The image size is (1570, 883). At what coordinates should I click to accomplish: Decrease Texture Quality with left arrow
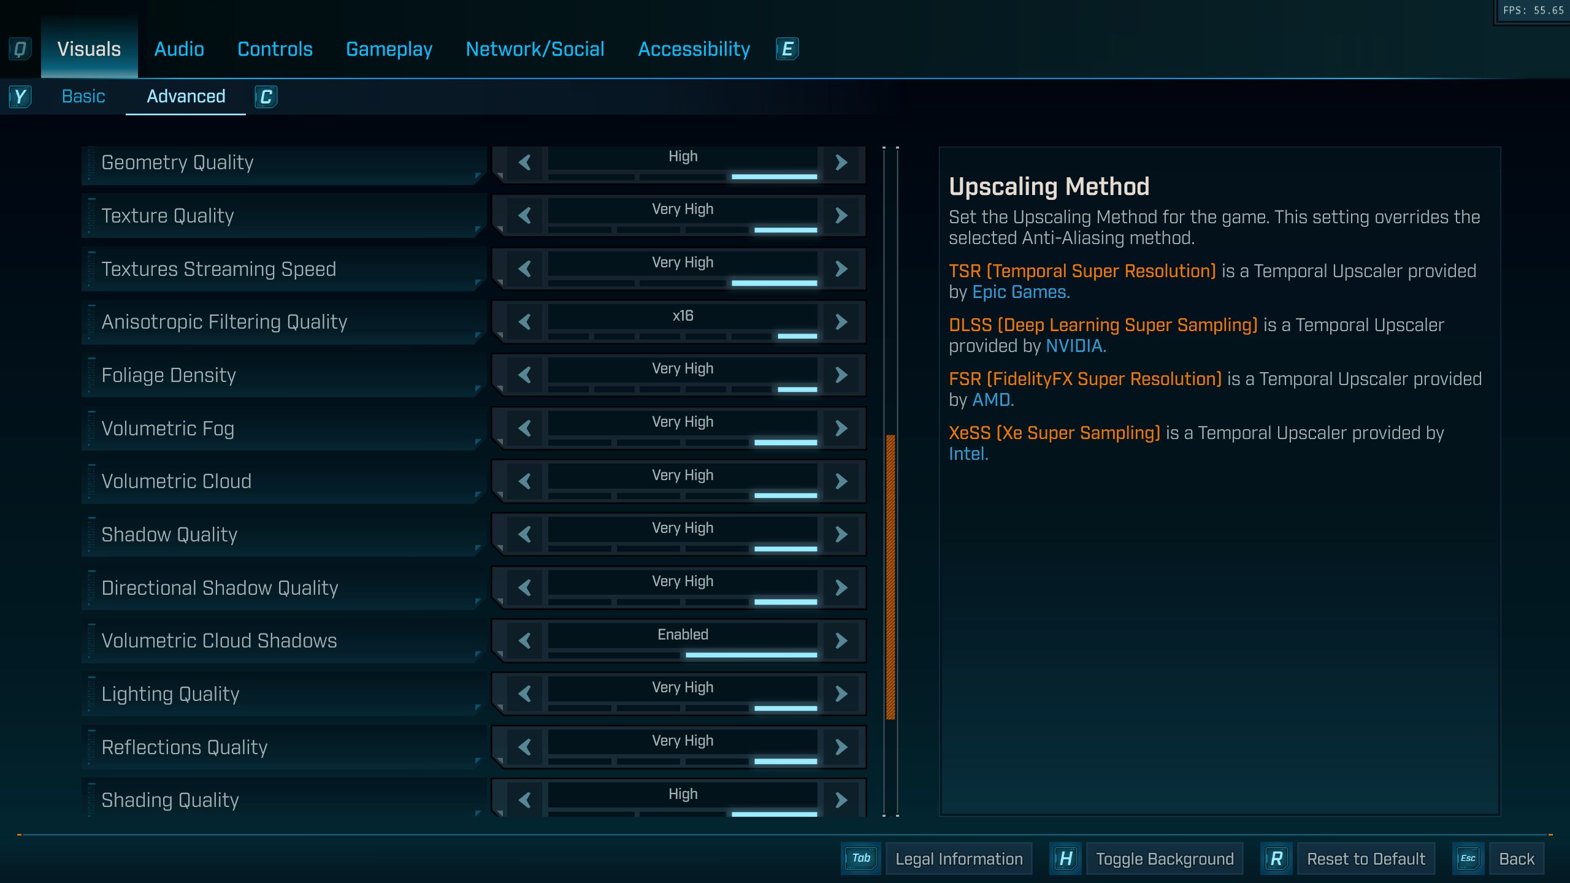(524, 216)
